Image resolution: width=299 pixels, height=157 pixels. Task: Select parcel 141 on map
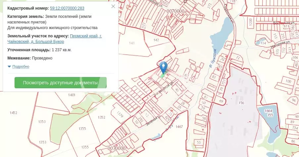[132, 43]
